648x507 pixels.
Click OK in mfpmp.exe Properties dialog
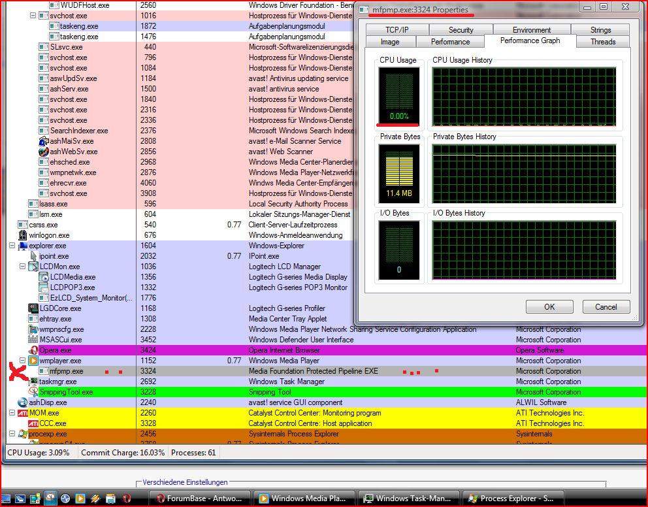click(549, 307)
